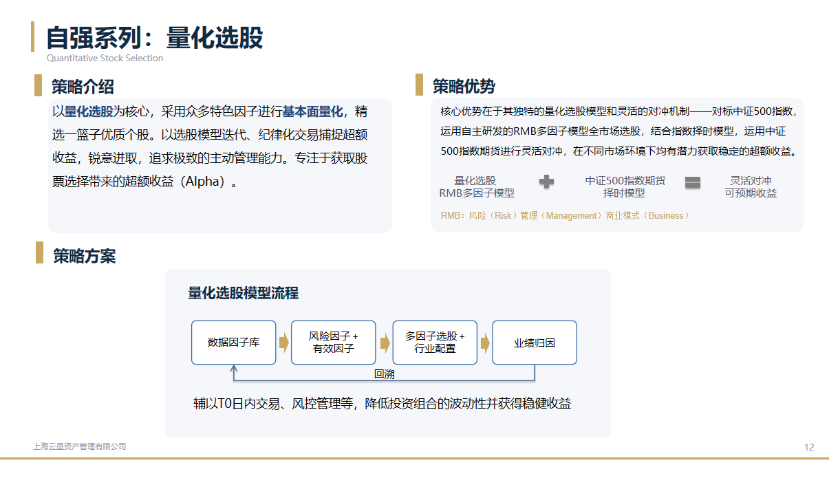Click the 灵活对冲 可预期收益 label
Image resolution: width=829 pixels, height=487 pixels.
[x=751, y=187]
